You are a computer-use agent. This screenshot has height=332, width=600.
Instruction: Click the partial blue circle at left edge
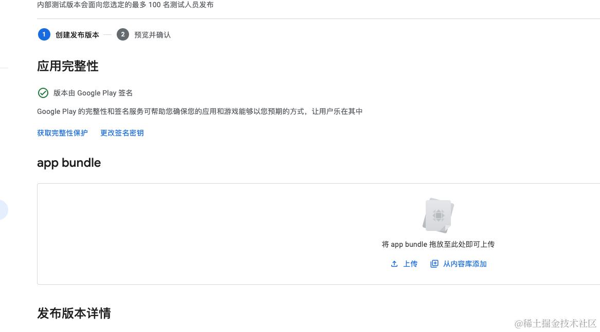3,210
